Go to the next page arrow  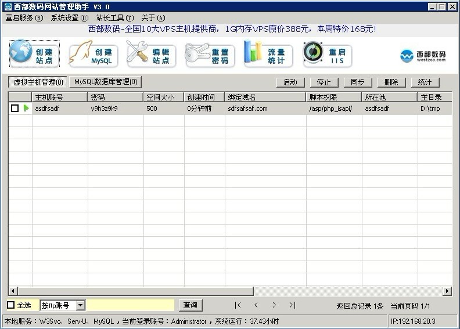pyautogui.click(x=274, y=305)
